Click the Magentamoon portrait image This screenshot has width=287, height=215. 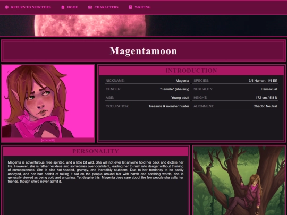[x=48, y=101]
